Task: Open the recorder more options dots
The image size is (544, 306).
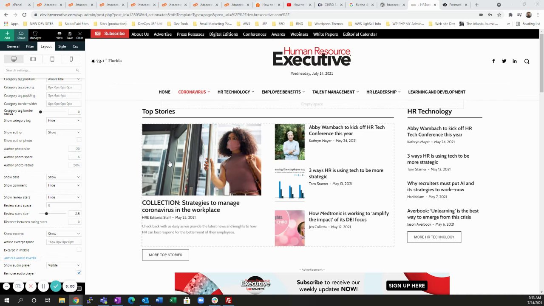Action: (6, 286)
